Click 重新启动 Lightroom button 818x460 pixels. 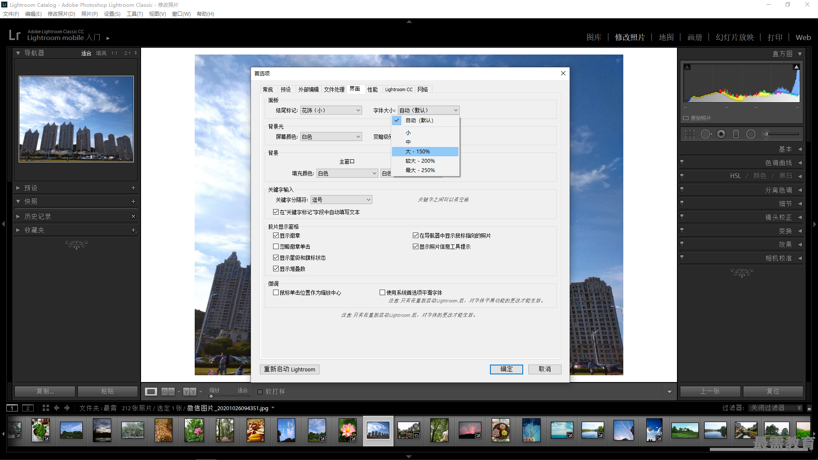(x=290, y=369)
